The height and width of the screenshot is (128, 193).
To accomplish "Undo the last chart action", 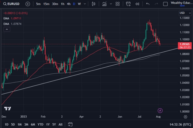I will point(148,4).
